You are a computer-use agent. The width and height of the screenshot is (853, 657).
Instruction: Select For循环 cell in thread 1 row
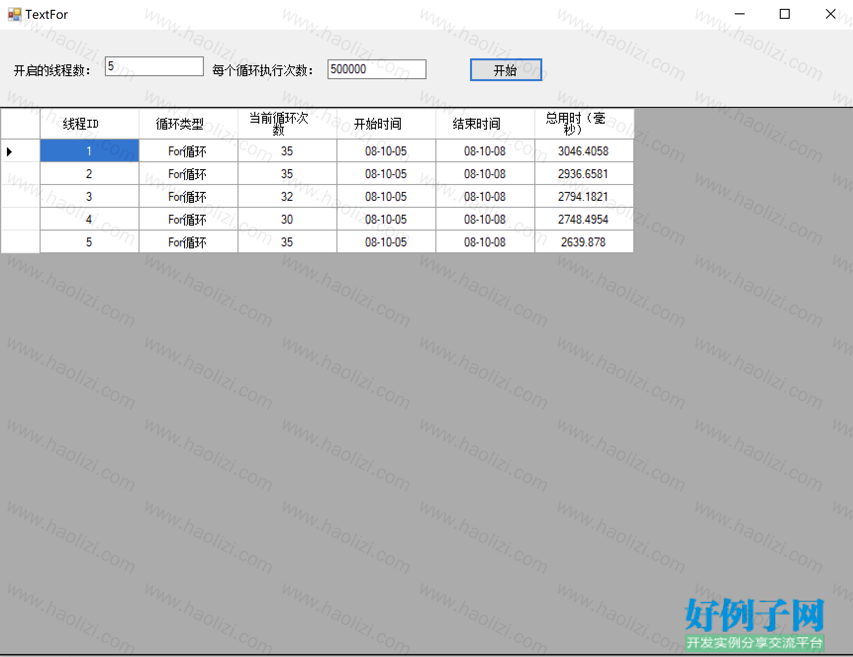pos(189,151)
